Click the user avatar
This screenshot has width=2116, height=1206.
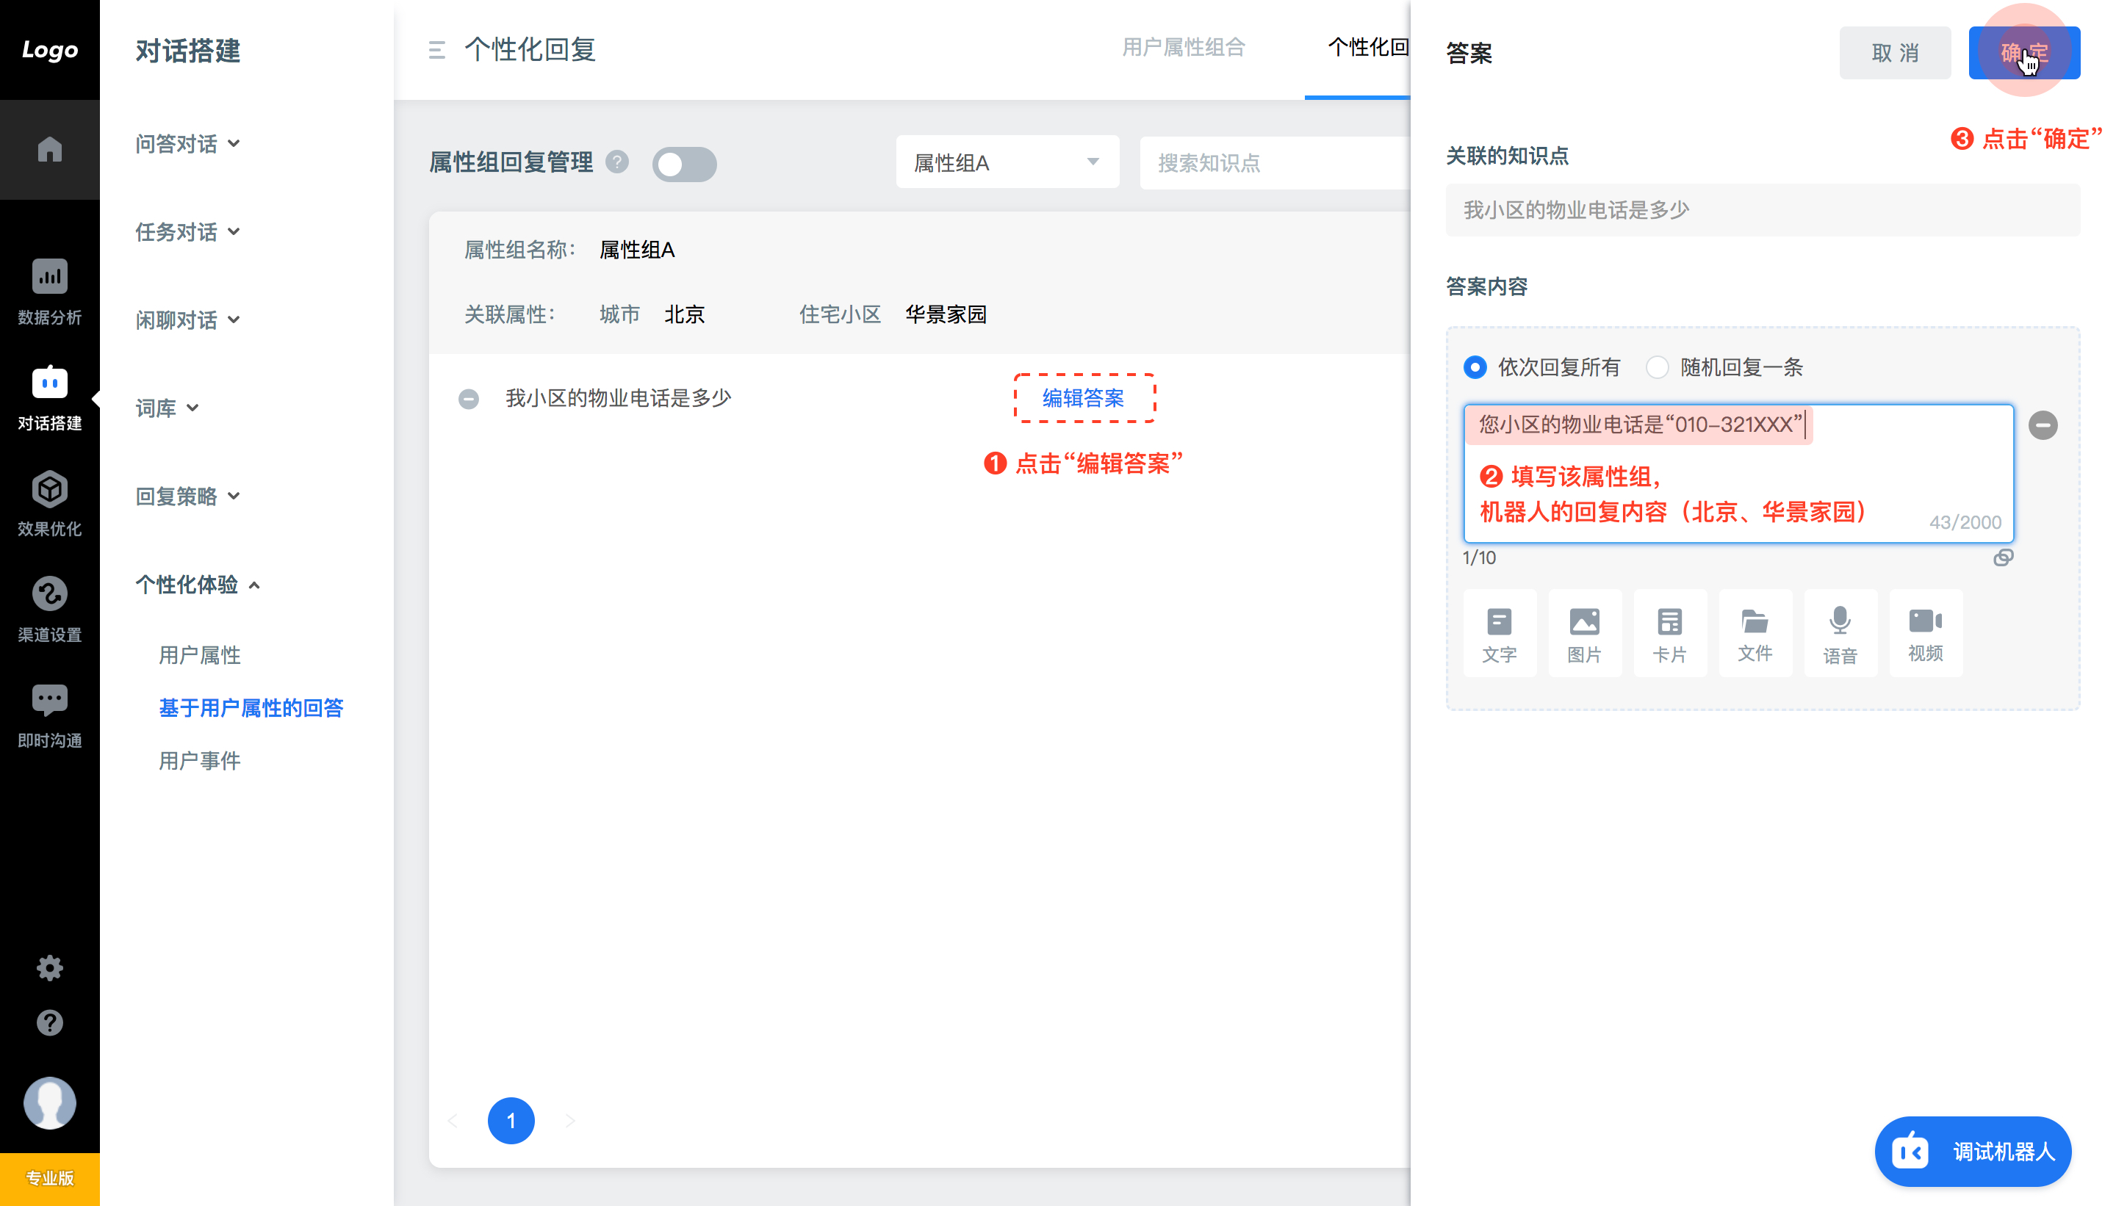[50, 1102]
